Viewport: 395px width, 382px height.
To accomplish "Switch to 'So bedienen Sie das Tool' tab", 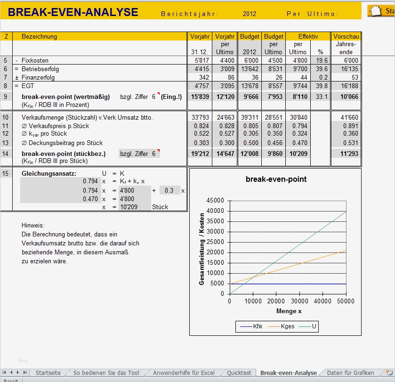I will pyautogui.click(x=106, y=373).
